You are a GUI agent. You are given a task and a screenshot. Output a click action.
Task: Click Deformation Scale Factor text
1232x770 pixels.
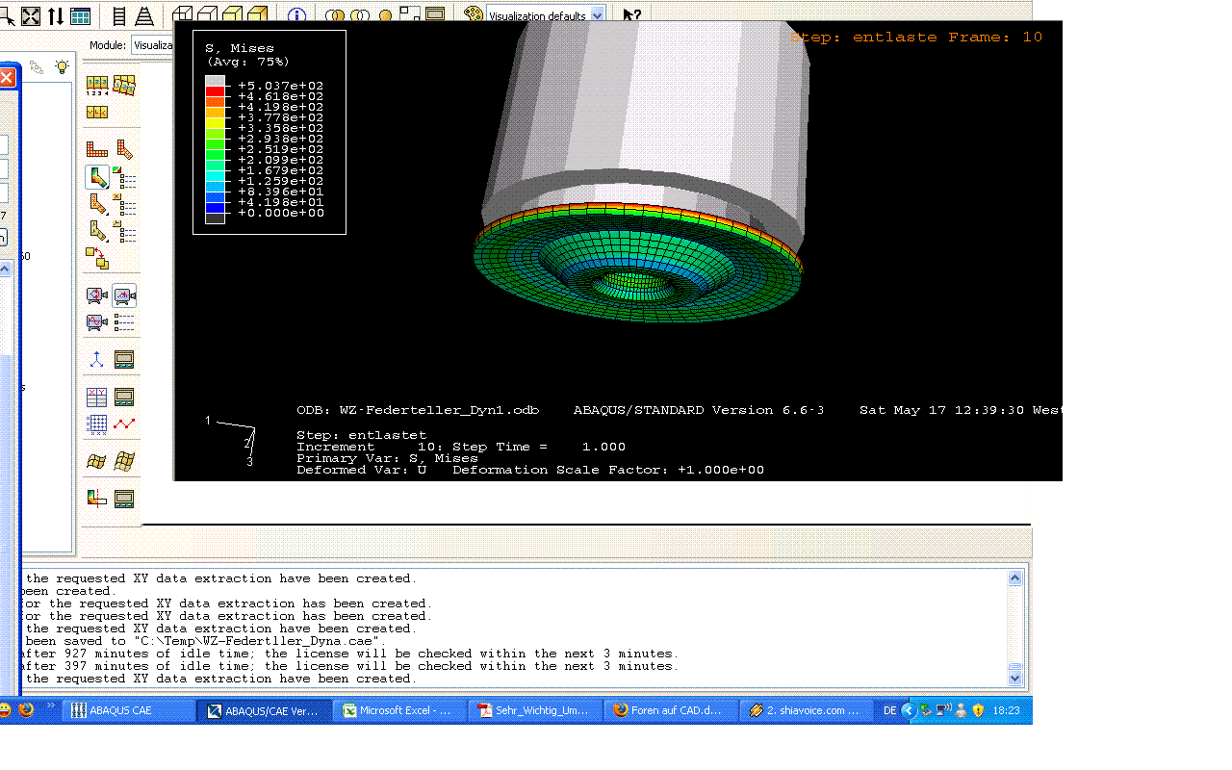(608, 470)
